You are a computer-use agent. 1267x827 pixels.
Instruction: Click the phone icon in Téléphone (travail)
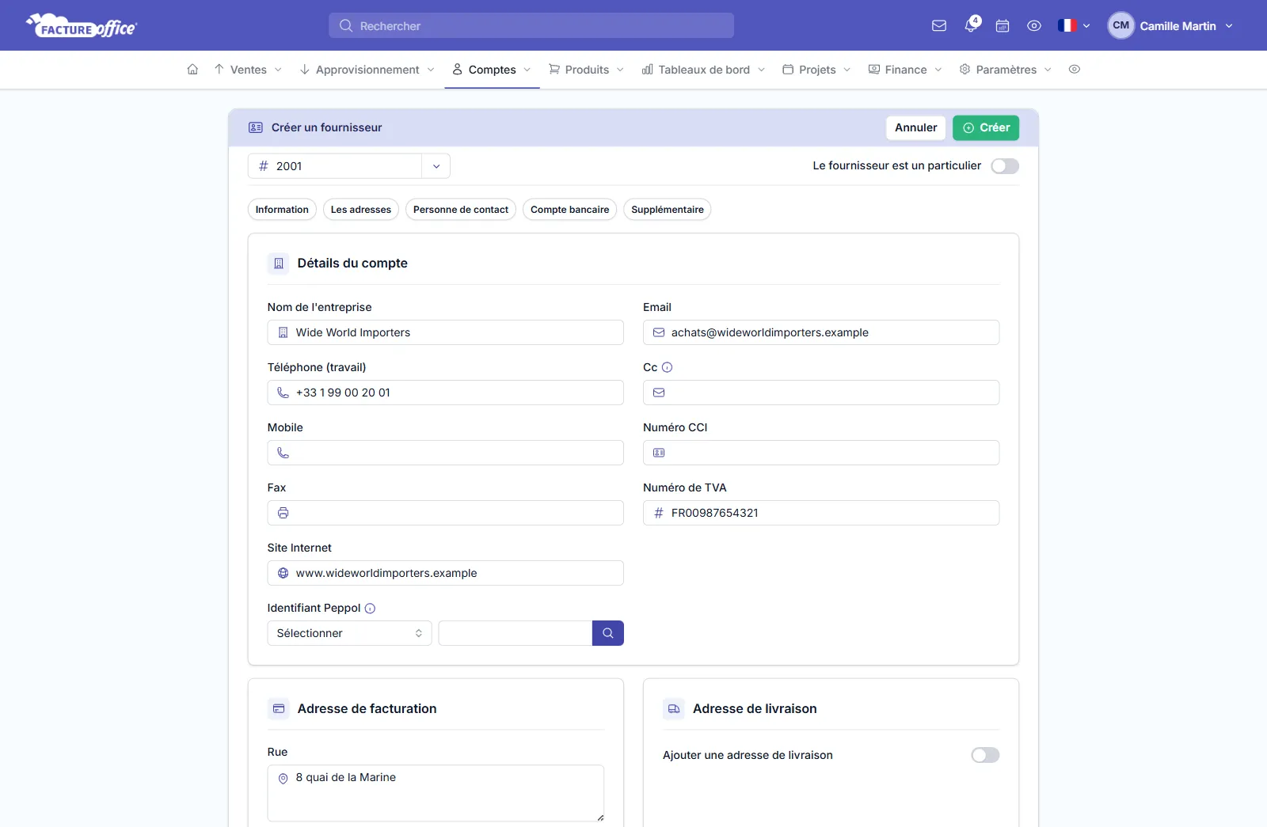coord(283,393)
